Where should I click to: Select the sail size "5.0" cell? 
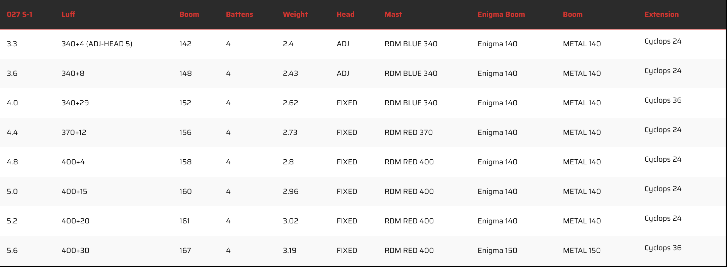12,192
